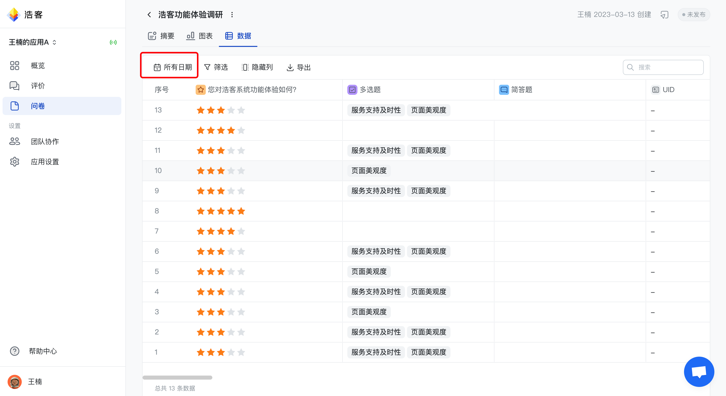Switch to the 摘要 tab
726x396 pixels.
tap(161, 36)
